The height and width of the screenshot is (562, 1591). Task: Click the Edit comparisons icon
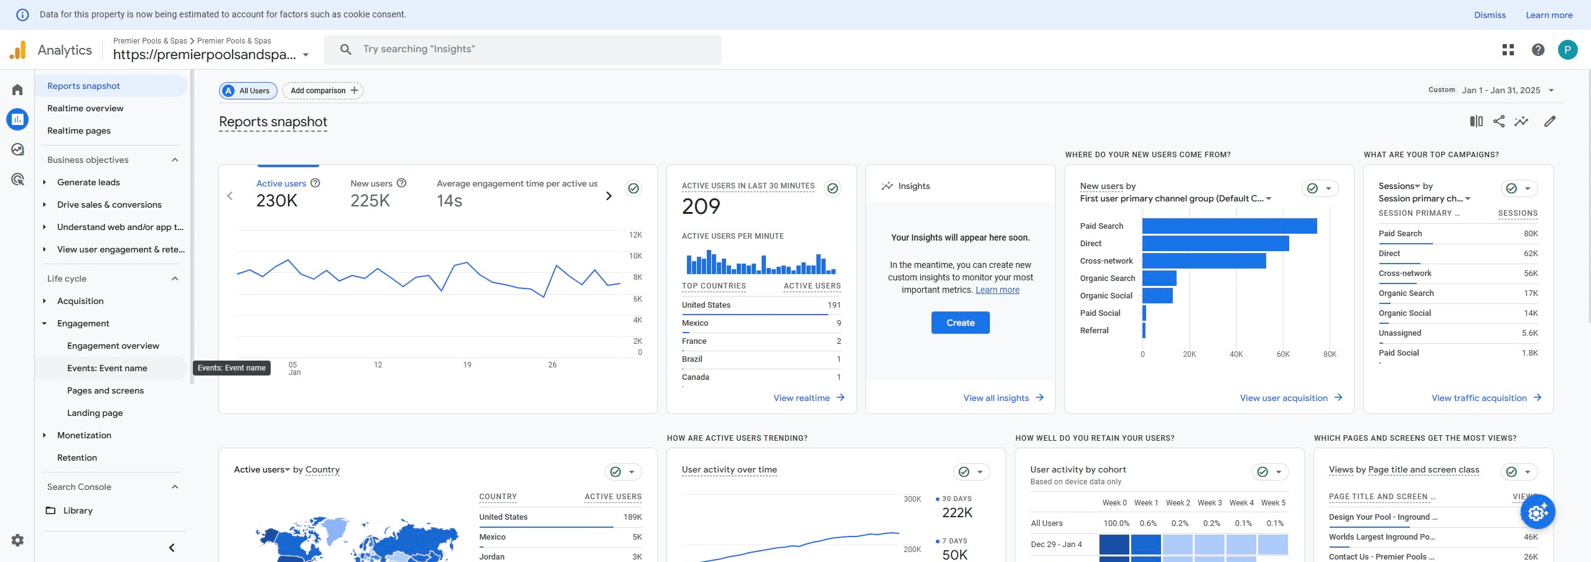(1476, 121)
